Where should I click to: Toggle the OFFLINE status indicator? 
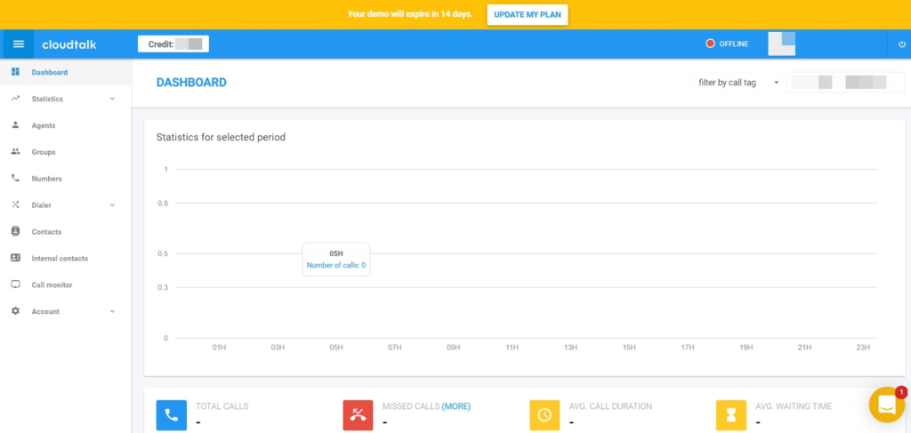pos(727,44)
